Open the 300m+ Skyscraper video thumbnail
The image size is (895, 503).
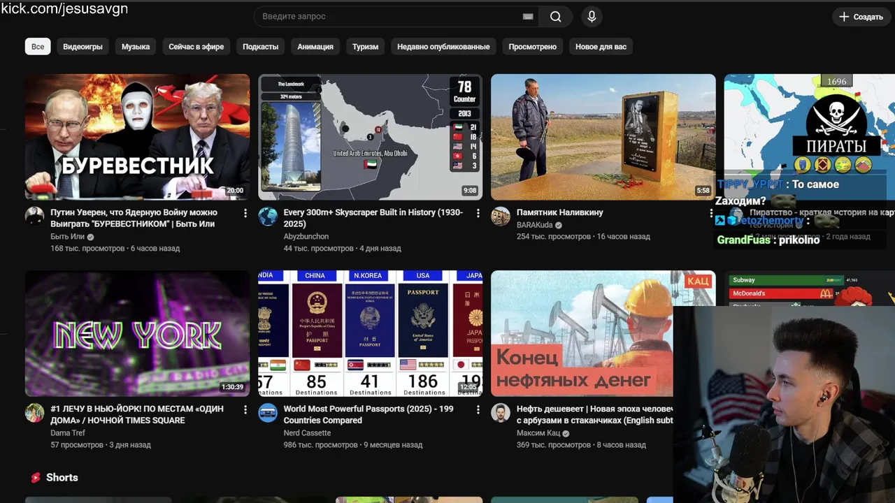click(371, 137)
